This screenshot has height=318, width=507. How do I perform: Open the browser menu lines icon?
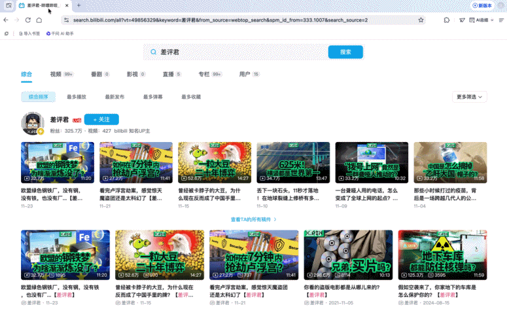pyautogui.click(x=501, y=20)
